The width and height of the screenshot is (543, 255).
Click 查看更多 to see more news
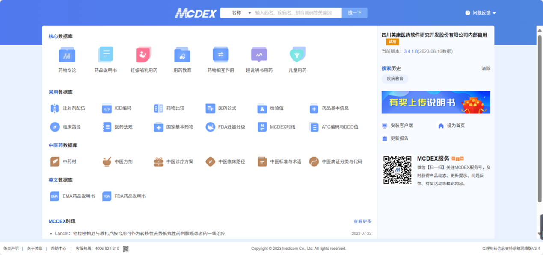tap(362, 221)
